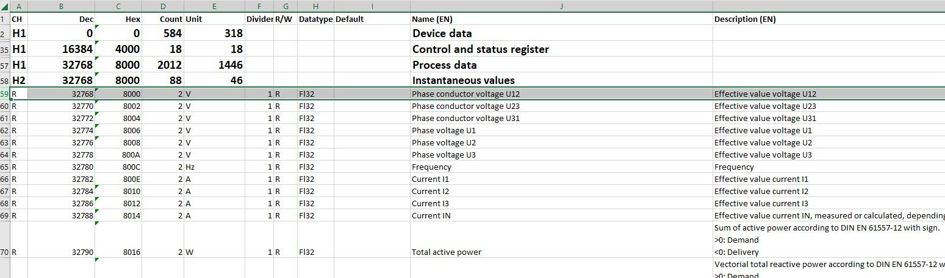Click the 'Description (EN)' header cell
Screen dimensions: 945x278
(x=745, y=19)
